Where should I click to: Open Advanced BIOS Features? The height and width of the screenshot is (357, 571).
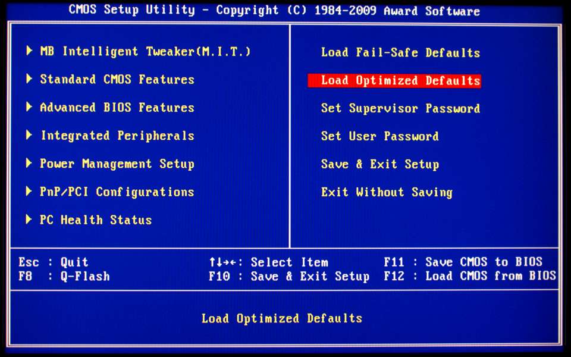tap(117, 108)
